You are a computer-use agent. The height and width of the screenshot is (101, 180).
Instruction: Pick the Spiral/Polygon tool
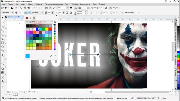[x=3, y=50]
